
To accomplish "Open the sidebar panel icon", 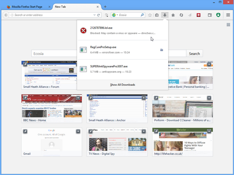I will (210, 15).
